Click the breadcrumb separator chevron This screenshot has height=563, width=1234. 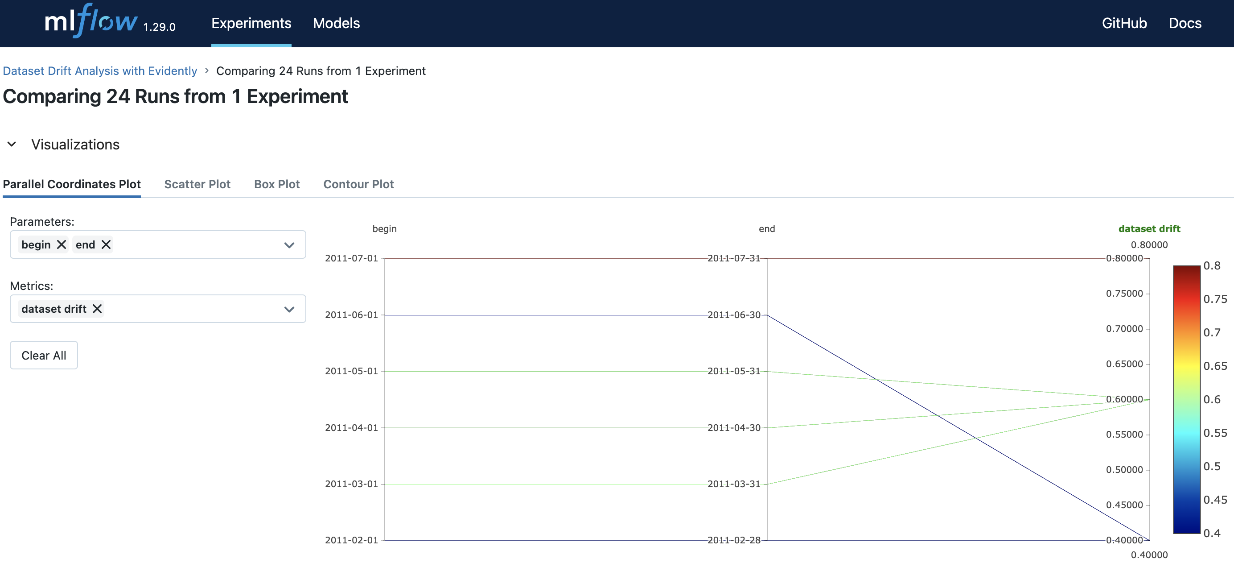pos(206,70)
